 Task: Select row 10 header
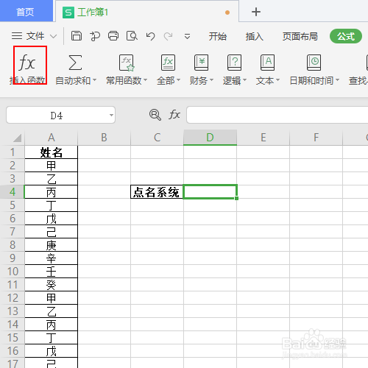(x=13, y=271)
